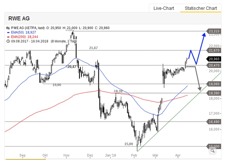
Task: Click the 22,000 axis value
Action: pos(214,46)
